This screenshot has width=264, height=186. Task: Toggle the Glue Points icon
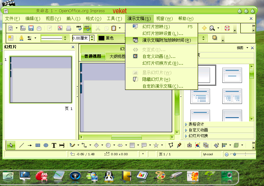179,145
